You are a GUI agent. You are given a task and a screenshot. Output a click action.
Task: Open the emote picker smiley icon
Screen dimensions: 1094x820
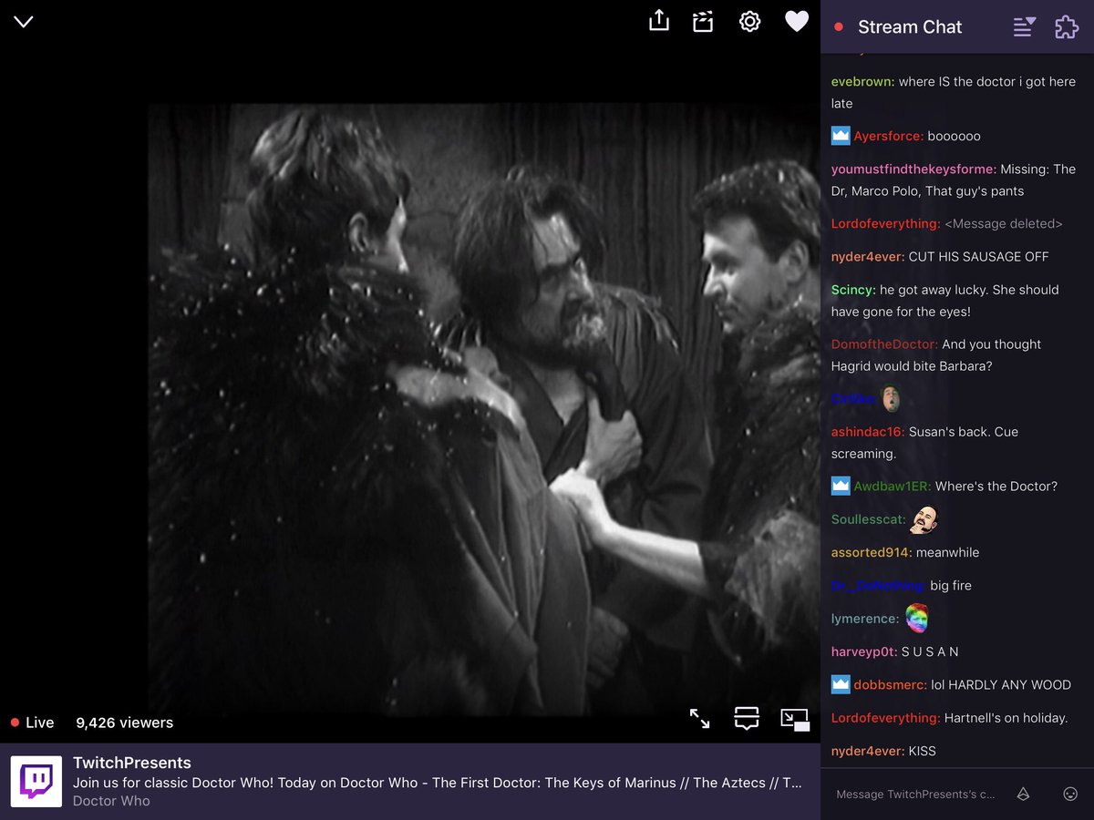[x=1070, y=794]
